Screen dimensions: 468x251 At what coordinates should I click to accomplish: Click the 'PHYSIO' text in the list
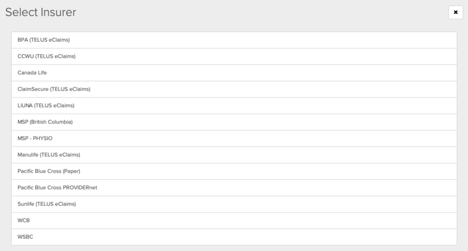pyautogui.click(x=43, y=138)
